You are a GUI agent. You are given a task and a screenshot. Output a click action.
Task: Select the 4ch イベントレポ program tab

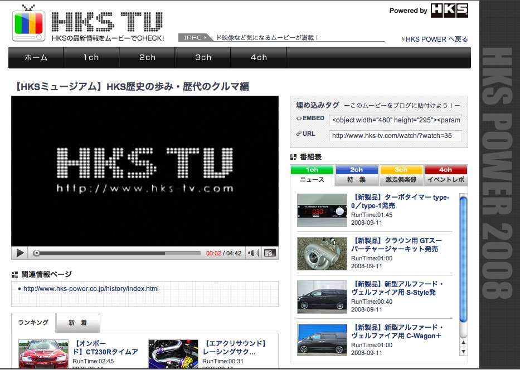446,175
